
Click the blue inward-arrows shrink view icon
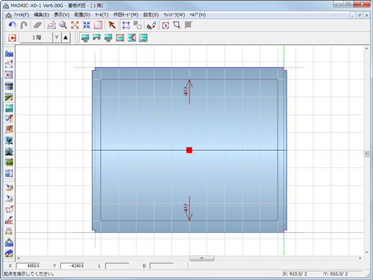[87, 25]
